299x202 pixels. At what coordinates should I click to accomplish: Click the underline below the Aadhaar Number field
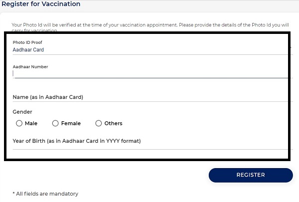(x=149, y=78)
